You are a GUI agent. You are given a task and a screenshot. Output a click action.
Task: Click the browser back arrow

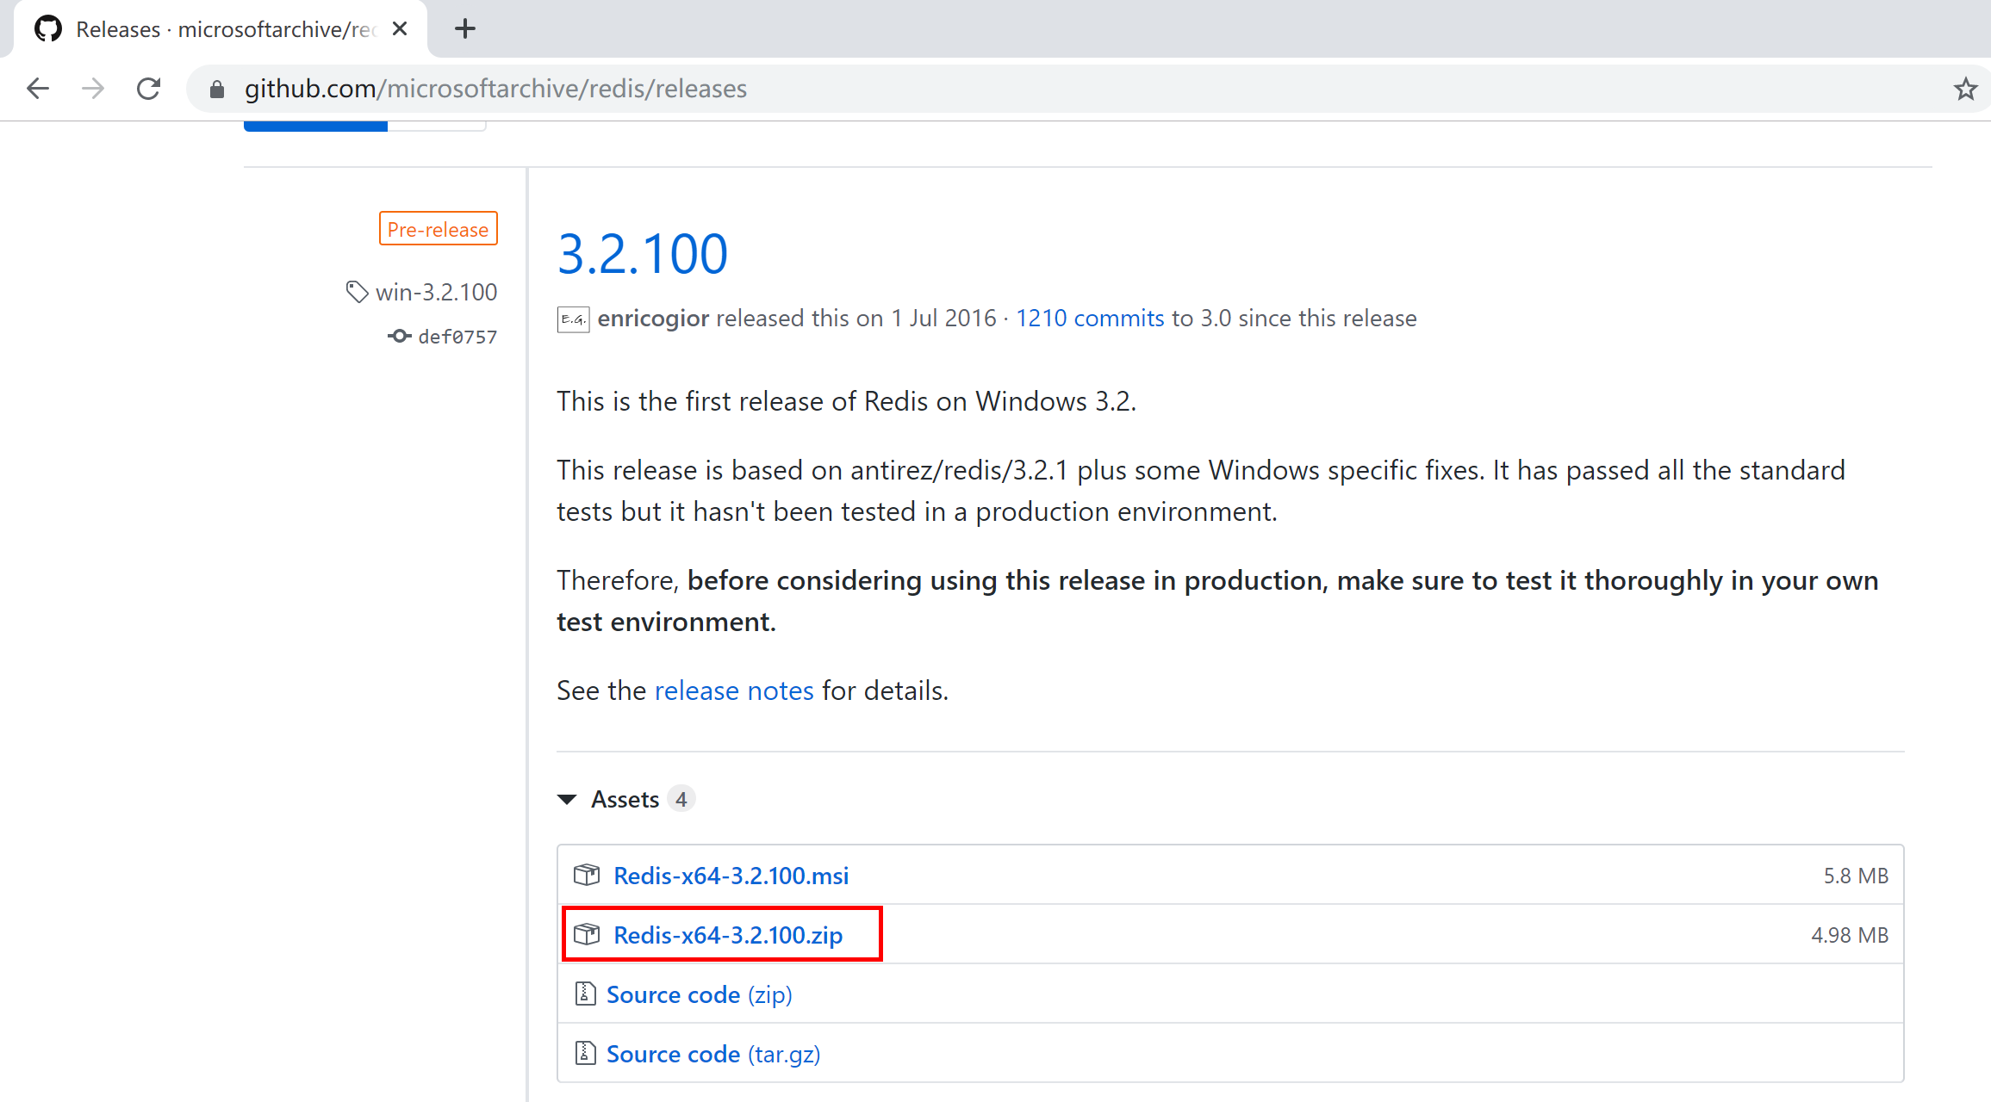point(38,89)
